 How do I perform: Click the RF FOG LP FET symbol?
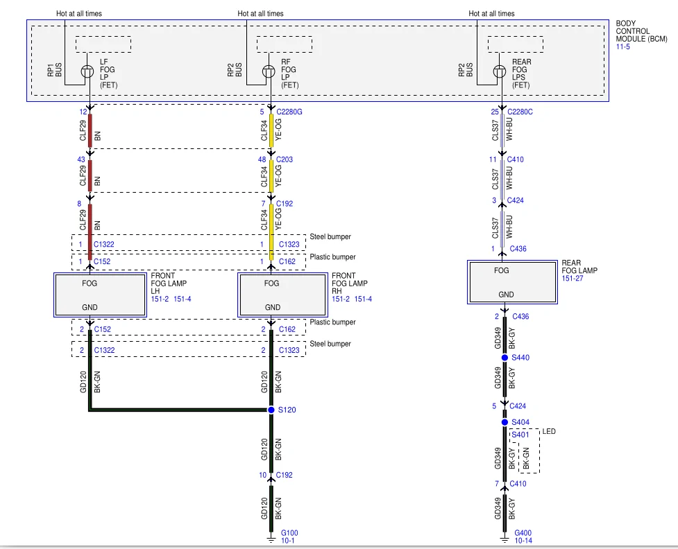[269, 71]
